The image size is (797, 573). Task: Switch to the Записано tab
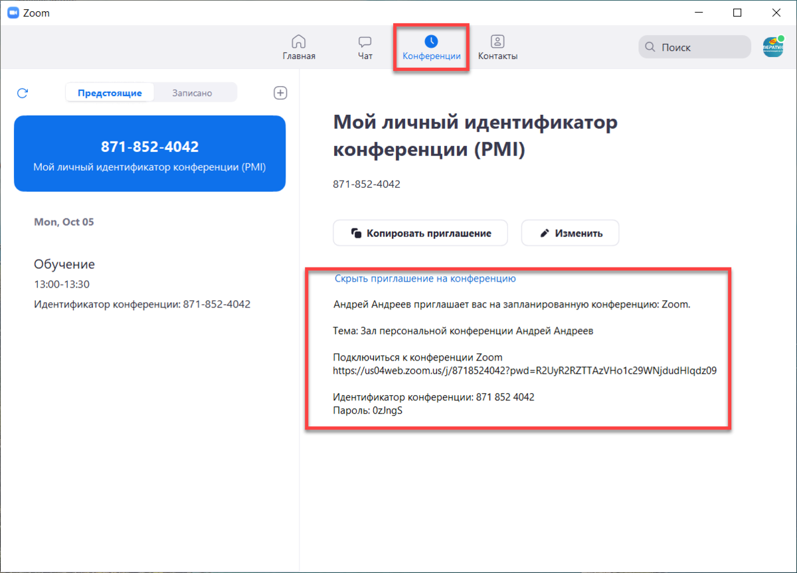click(192, 93)
